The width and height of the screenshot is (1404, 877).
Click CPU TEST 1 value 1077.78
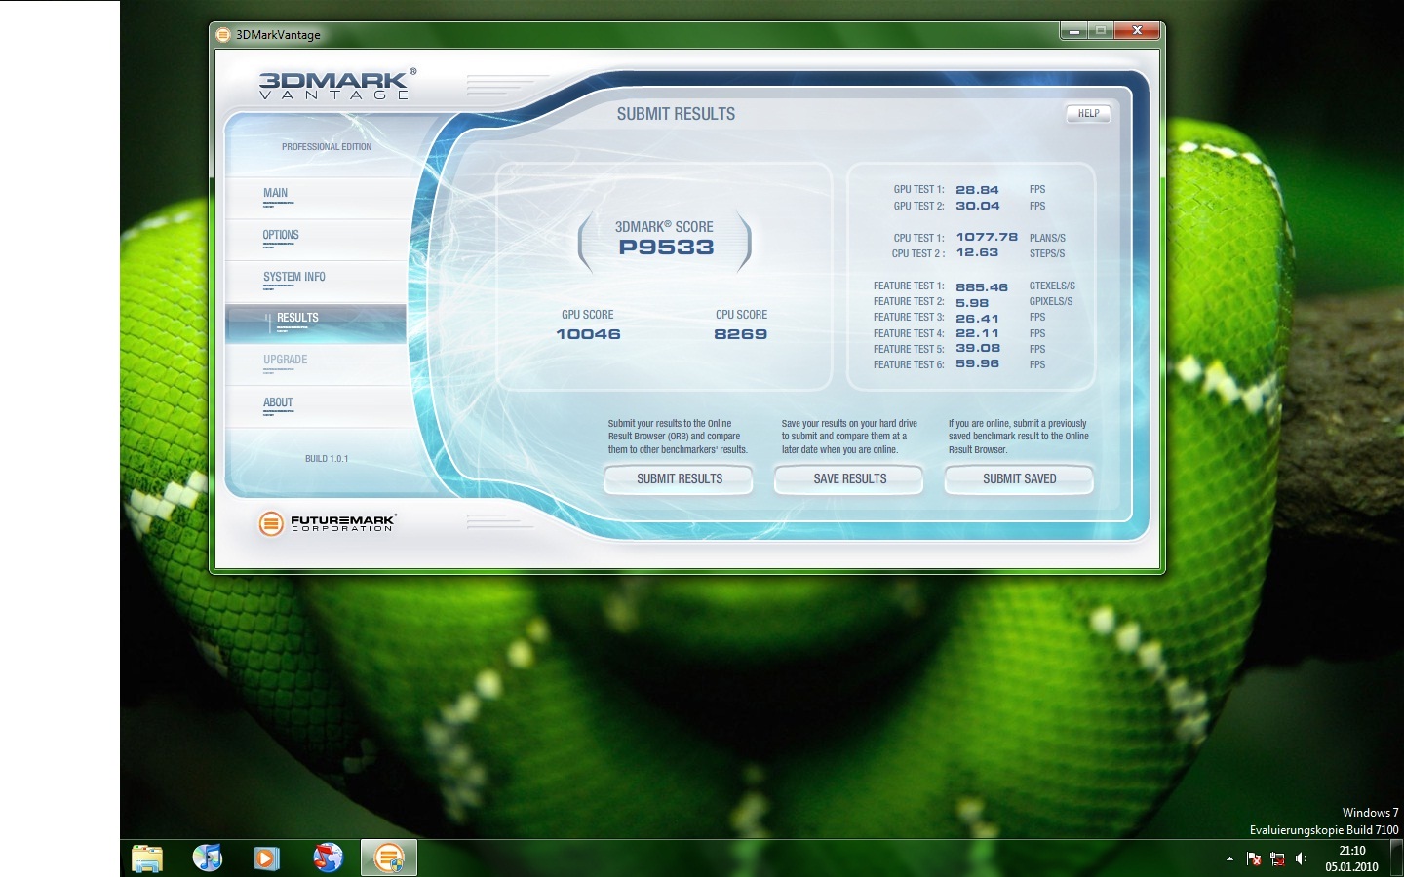(x=987, y=237)
